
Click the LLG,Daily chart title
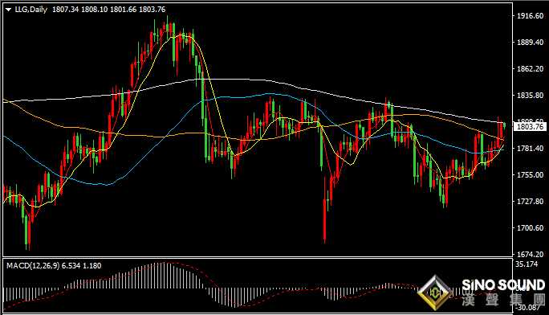coord(31,10)
